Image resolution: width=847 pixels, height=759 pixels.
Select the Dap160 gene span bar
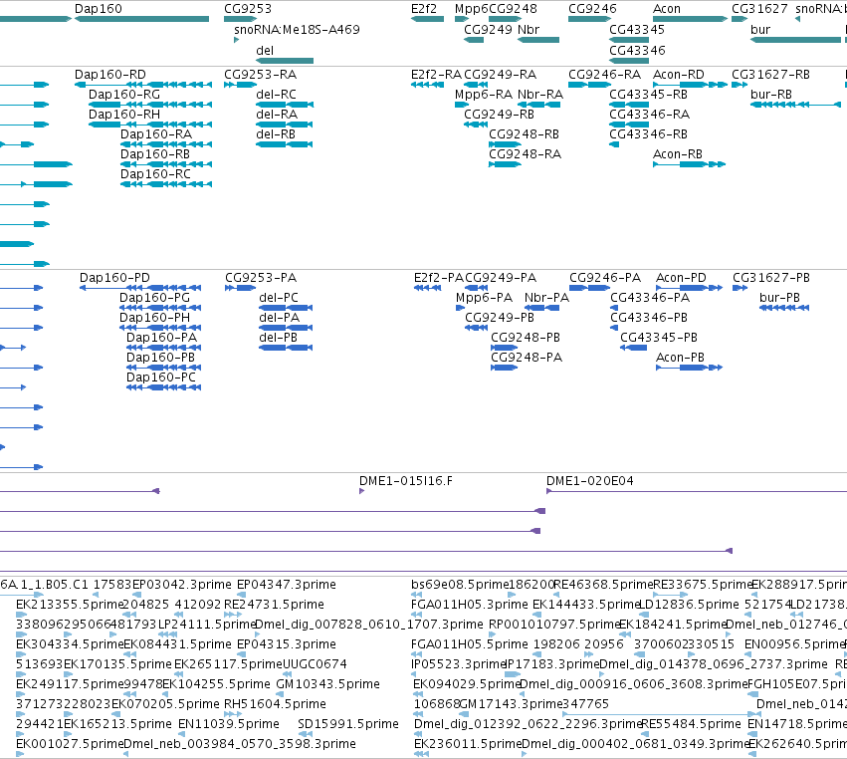141,19
